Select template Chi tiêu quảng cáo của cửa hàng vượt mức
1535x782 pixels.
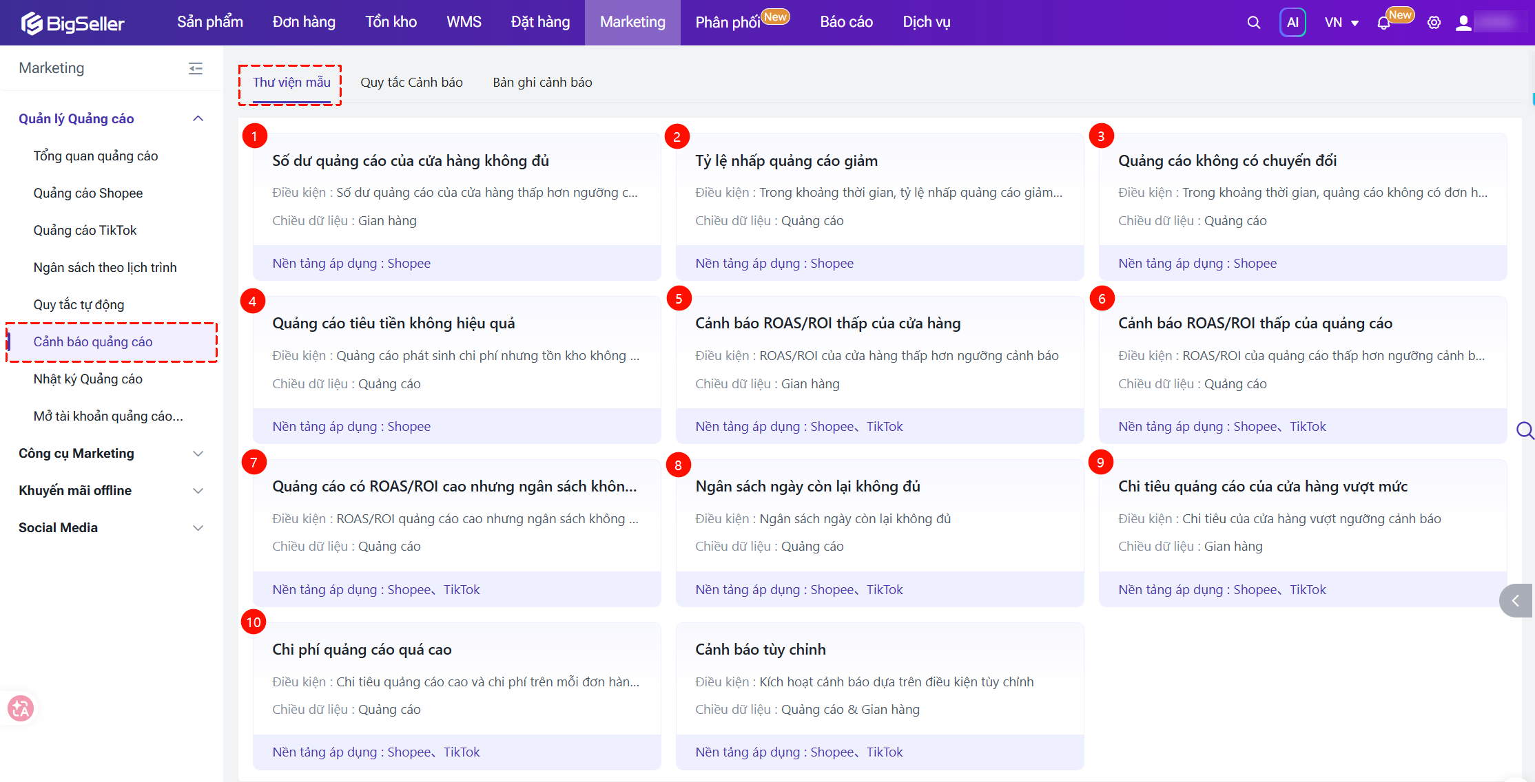point(1303,533)
